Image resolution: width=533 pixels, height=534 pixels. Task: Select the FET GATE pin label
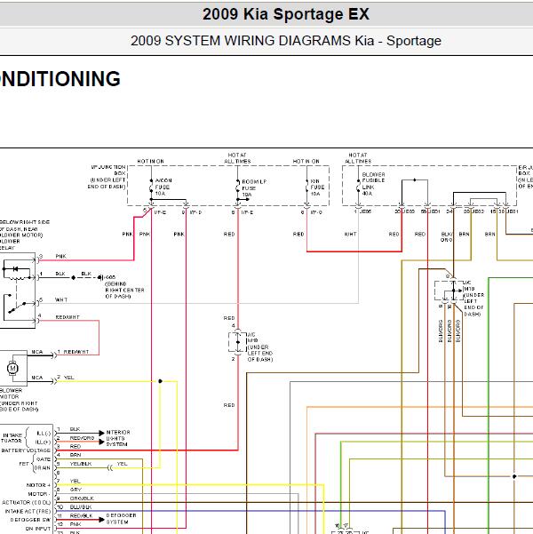pyautogui.click(x=44, y=459)
